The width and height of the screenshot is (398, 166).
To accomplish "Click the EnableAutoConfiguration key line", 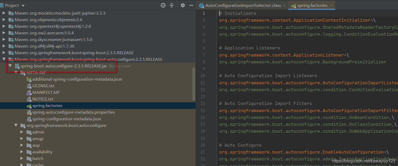I will [304, 152].
